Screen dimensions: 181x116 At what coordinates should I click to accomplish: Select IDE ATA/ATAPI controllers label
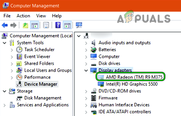point(125,112)
